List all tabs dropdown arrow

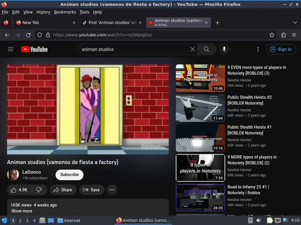click(x=295, y=23)
